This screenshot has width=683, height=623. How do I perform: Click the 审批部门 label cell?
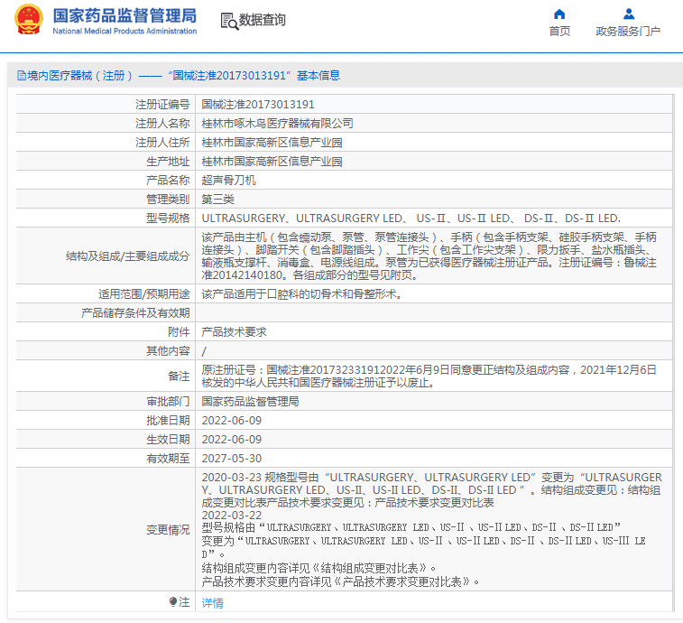[x=168, y=401]
